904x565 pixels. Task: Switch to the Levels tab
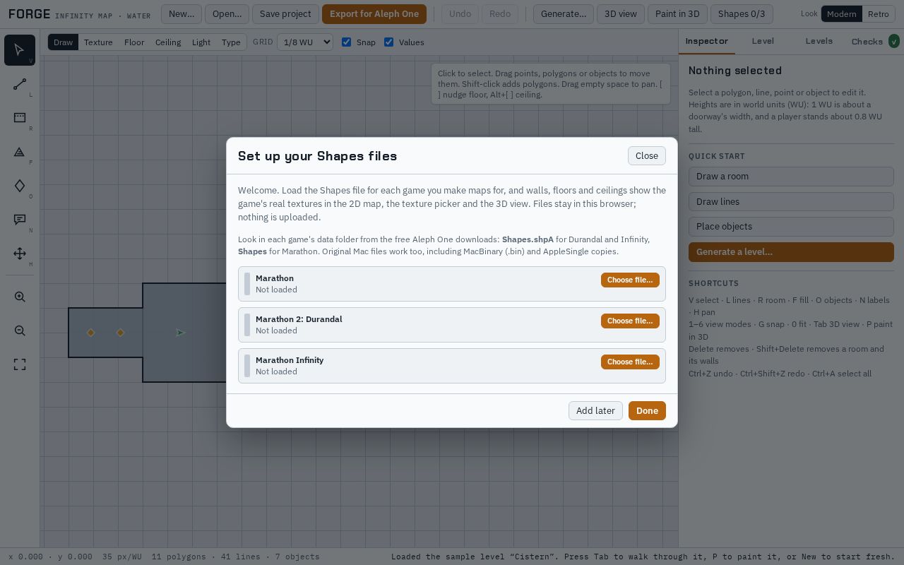(x=819, y=41)
